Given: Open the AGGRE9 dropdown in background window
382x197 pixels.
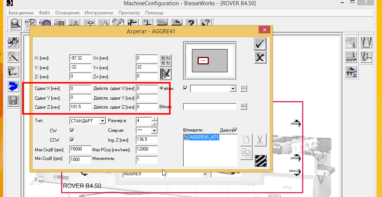Looking at the screenshot, I should (205, 174).
